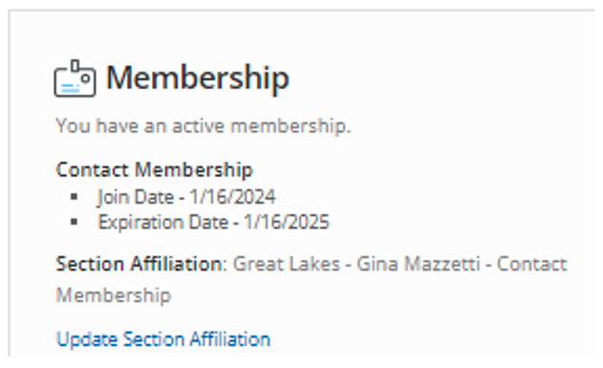The height and width of the screenshot is (368, 603).
Task: Click the Expiration Date list entry
Action: (213, 223)
